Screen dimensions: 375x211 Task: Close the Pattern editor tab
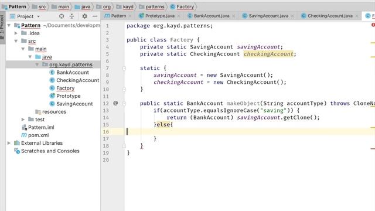pos(130,16)
